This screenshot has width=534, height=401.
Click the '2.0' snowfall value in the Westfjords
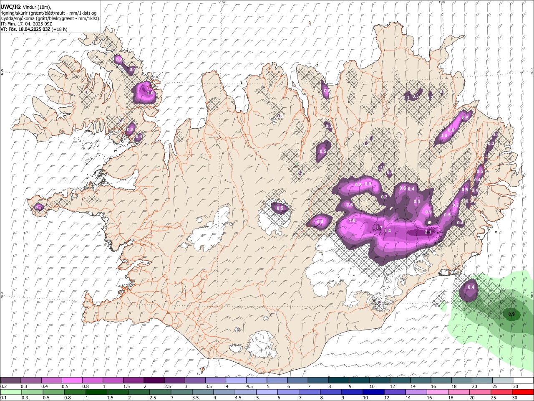[150, 92]
